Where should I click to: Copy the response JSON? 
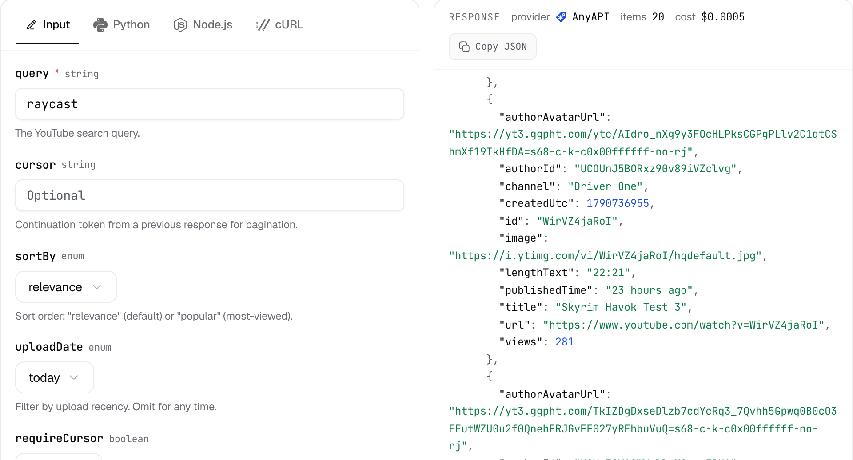click(493, 47)
